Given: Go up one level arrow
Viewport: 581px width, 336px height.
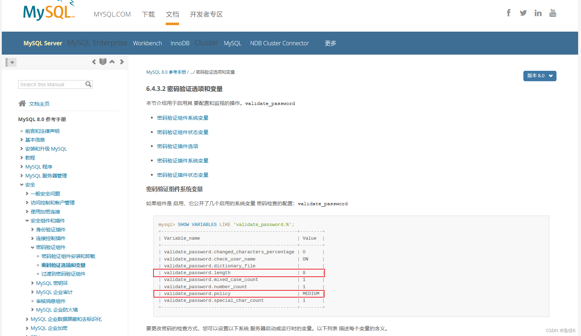Looking at the screenshot, I should click(112, 62).
